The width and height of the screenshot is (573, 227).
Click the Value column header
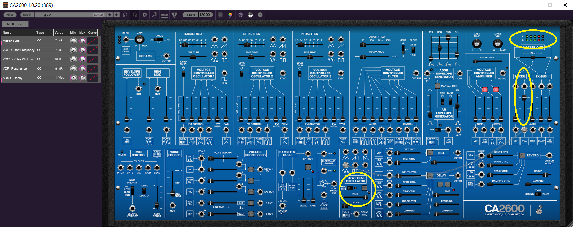[61, 32]
